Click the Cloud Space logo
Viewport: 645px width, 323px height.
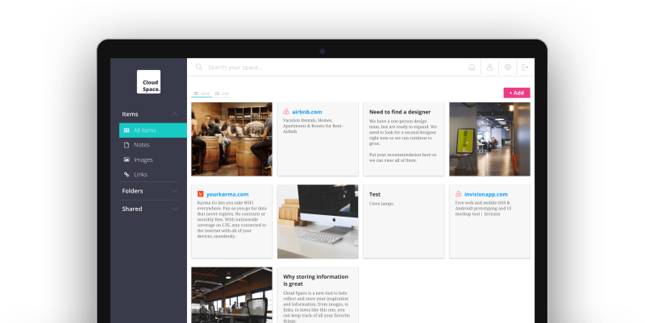coord(149,82)
